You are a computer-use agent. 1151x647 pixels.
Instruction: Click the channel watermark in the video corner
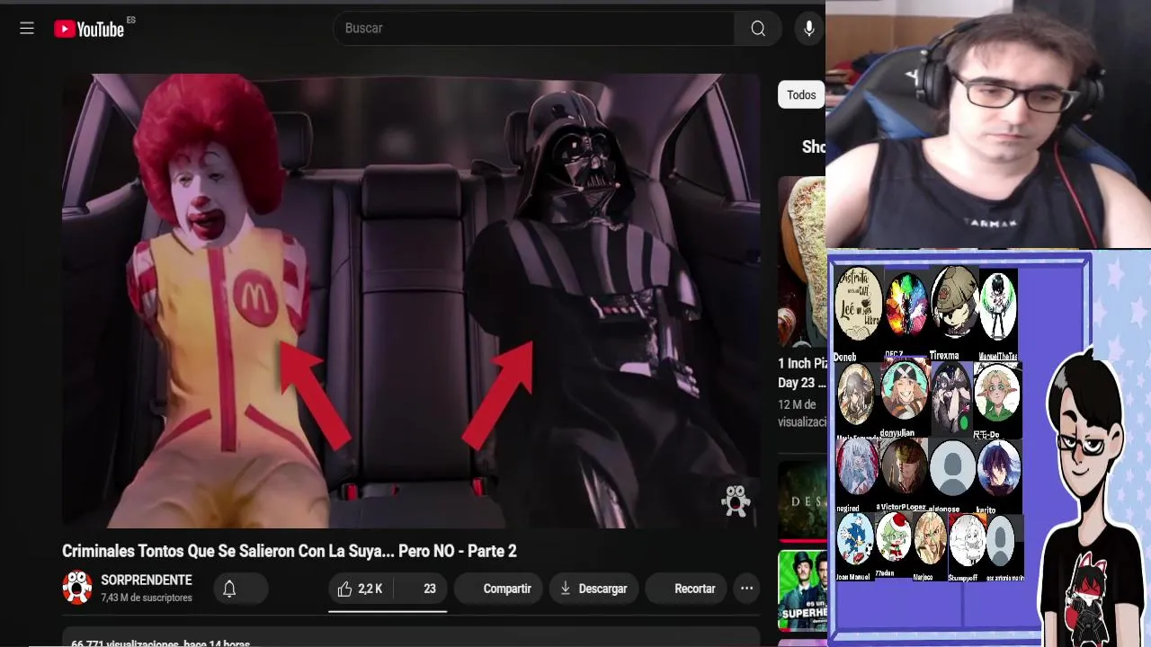[x=736, y=501]
